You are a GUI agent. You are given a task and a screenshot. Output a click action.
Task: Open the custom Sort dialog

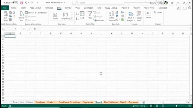coord(82,15)
